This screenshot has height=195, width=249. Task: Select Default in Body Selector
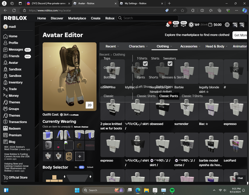[90, 167]
